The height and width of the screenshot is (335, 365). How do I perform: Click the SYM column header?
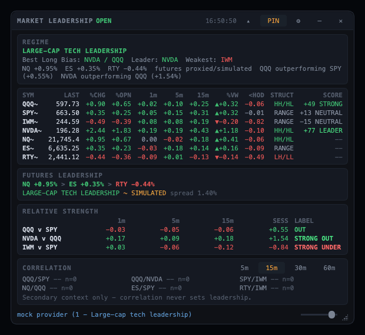28,95
